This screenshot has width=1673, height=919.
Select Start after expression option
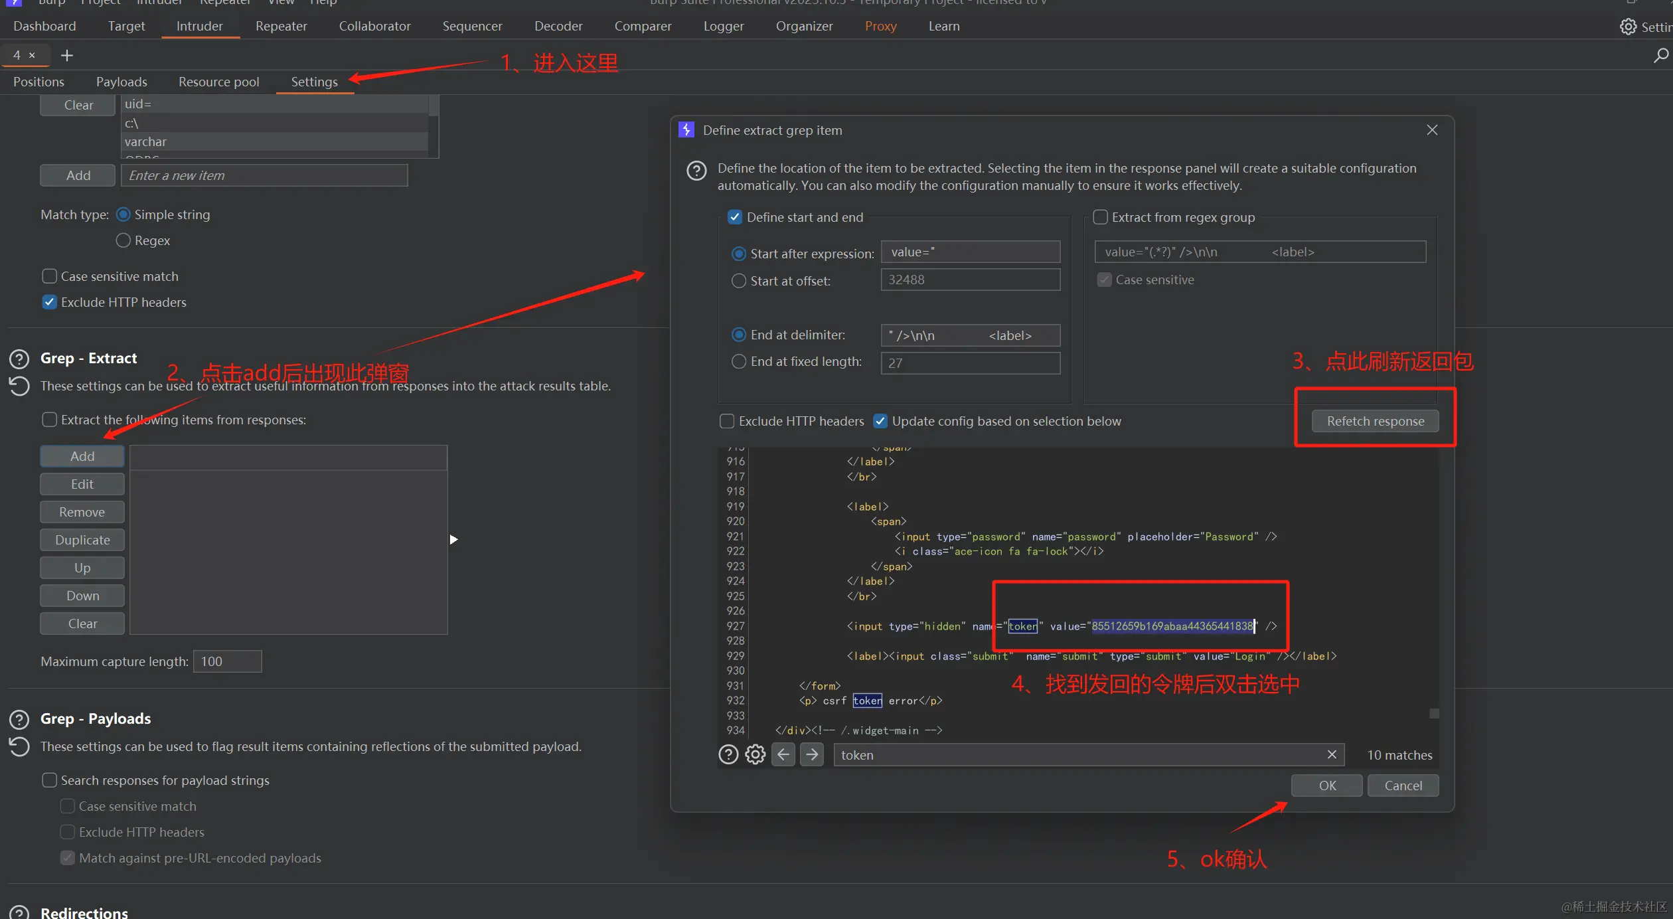pyautogui.click(x=739, y=254)
